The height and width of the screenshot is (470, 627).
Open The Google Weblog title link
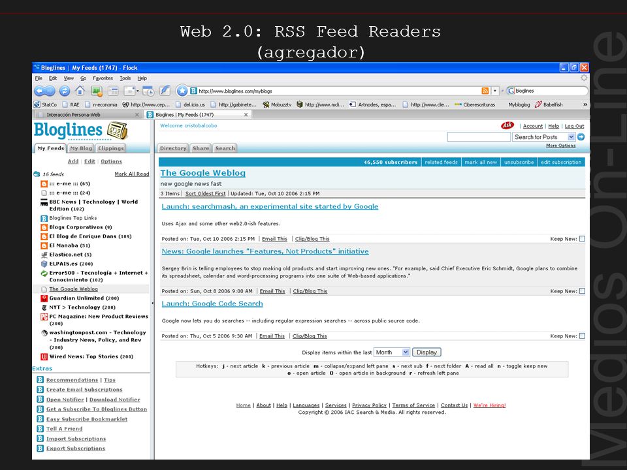(x=202, y=172)
